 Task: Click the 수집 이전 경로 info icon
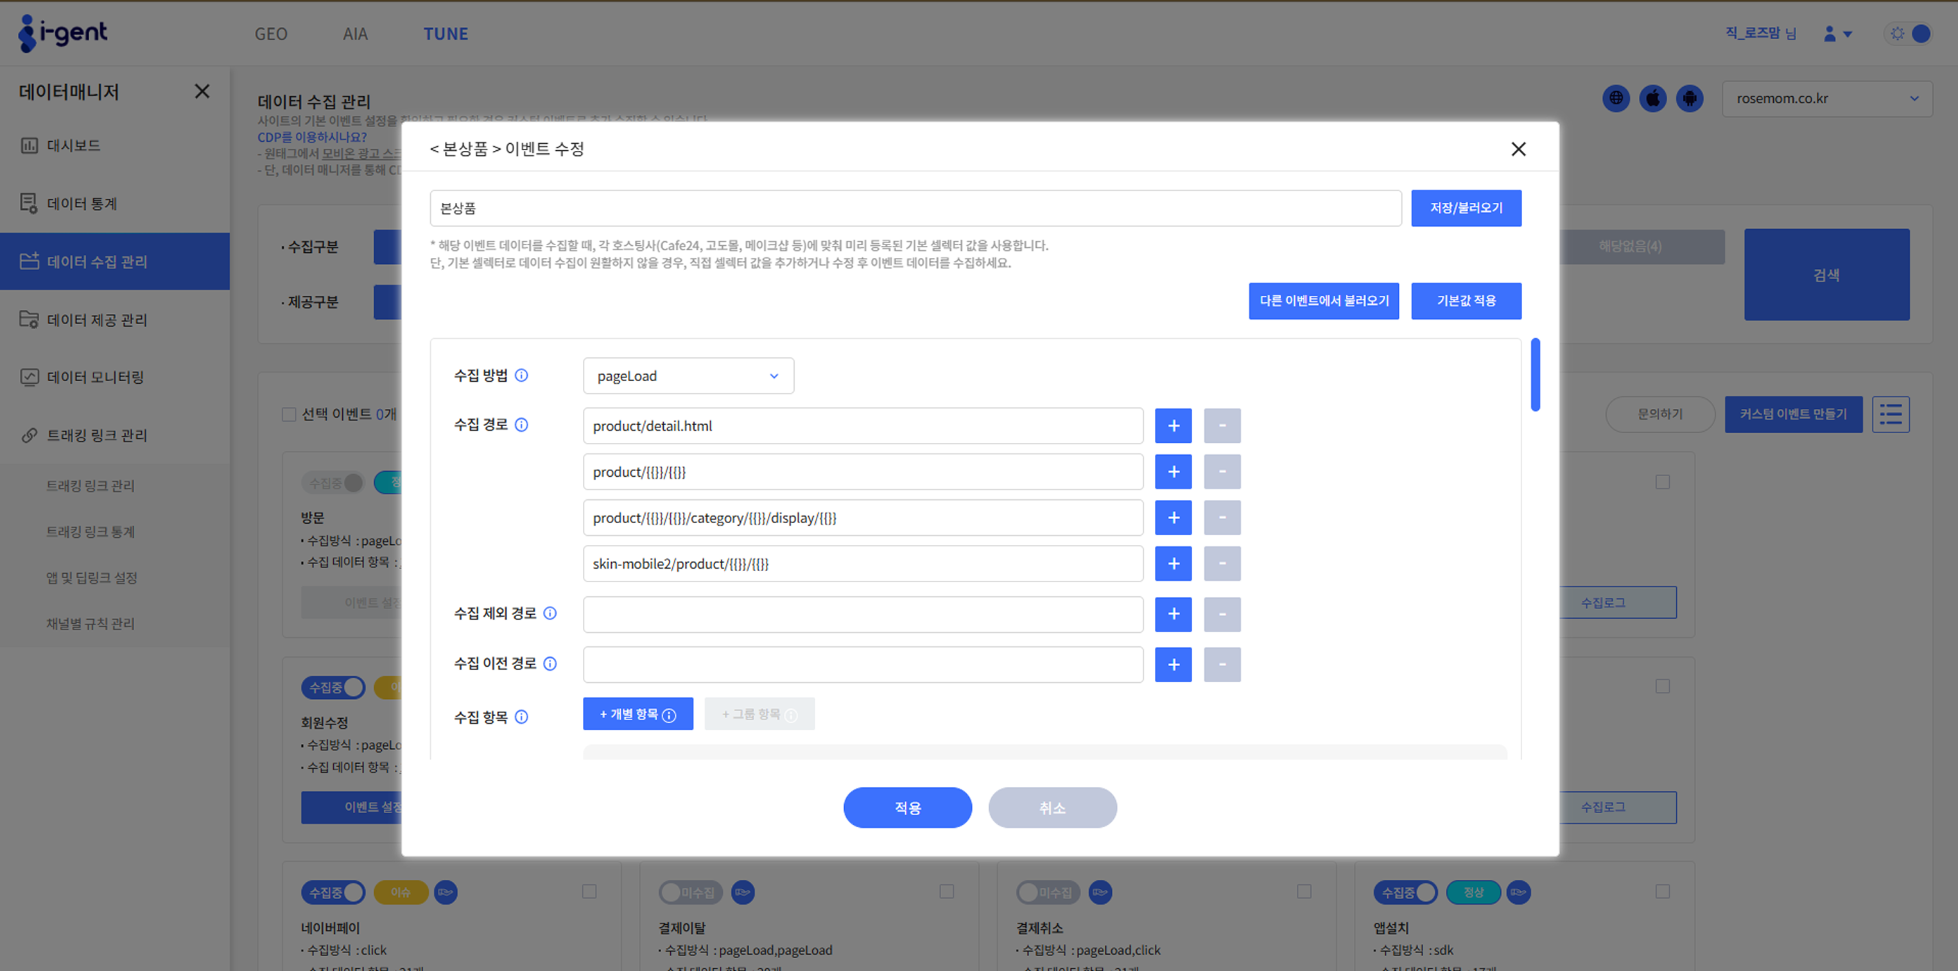click(x=550, y=664)
